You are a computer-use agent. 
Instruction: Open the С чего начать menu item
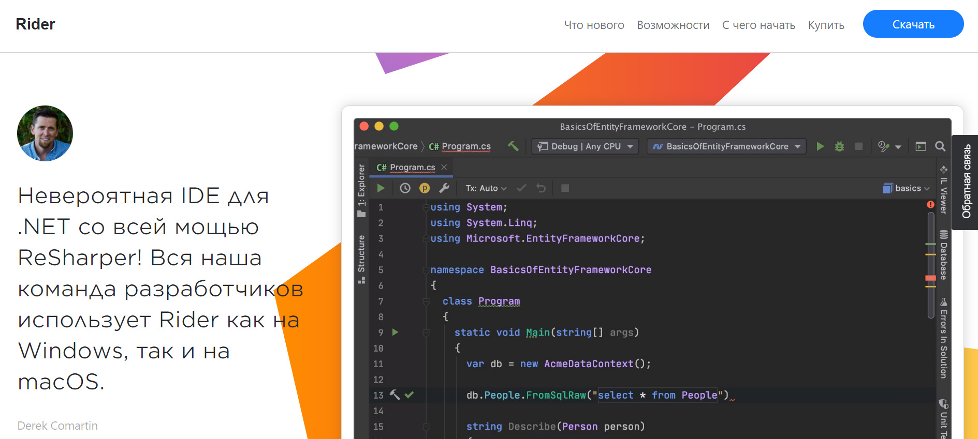tap(758, 25)
